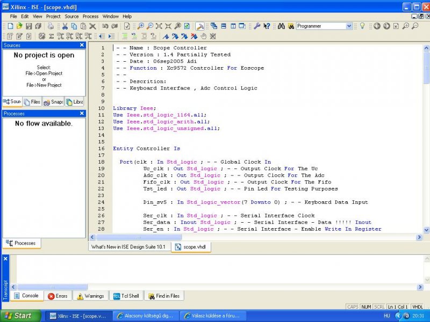This screenshot has height=322, width=430.
Task: Close the Sources panel
Action: pos(82,45)
